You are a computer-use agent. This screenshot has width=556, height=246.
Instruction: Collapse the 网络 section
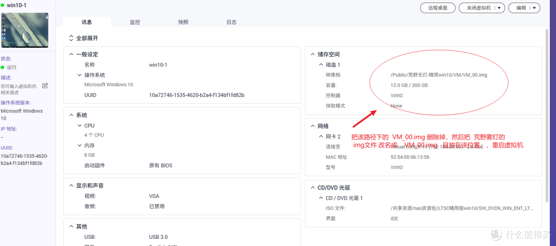click(312, 126)
